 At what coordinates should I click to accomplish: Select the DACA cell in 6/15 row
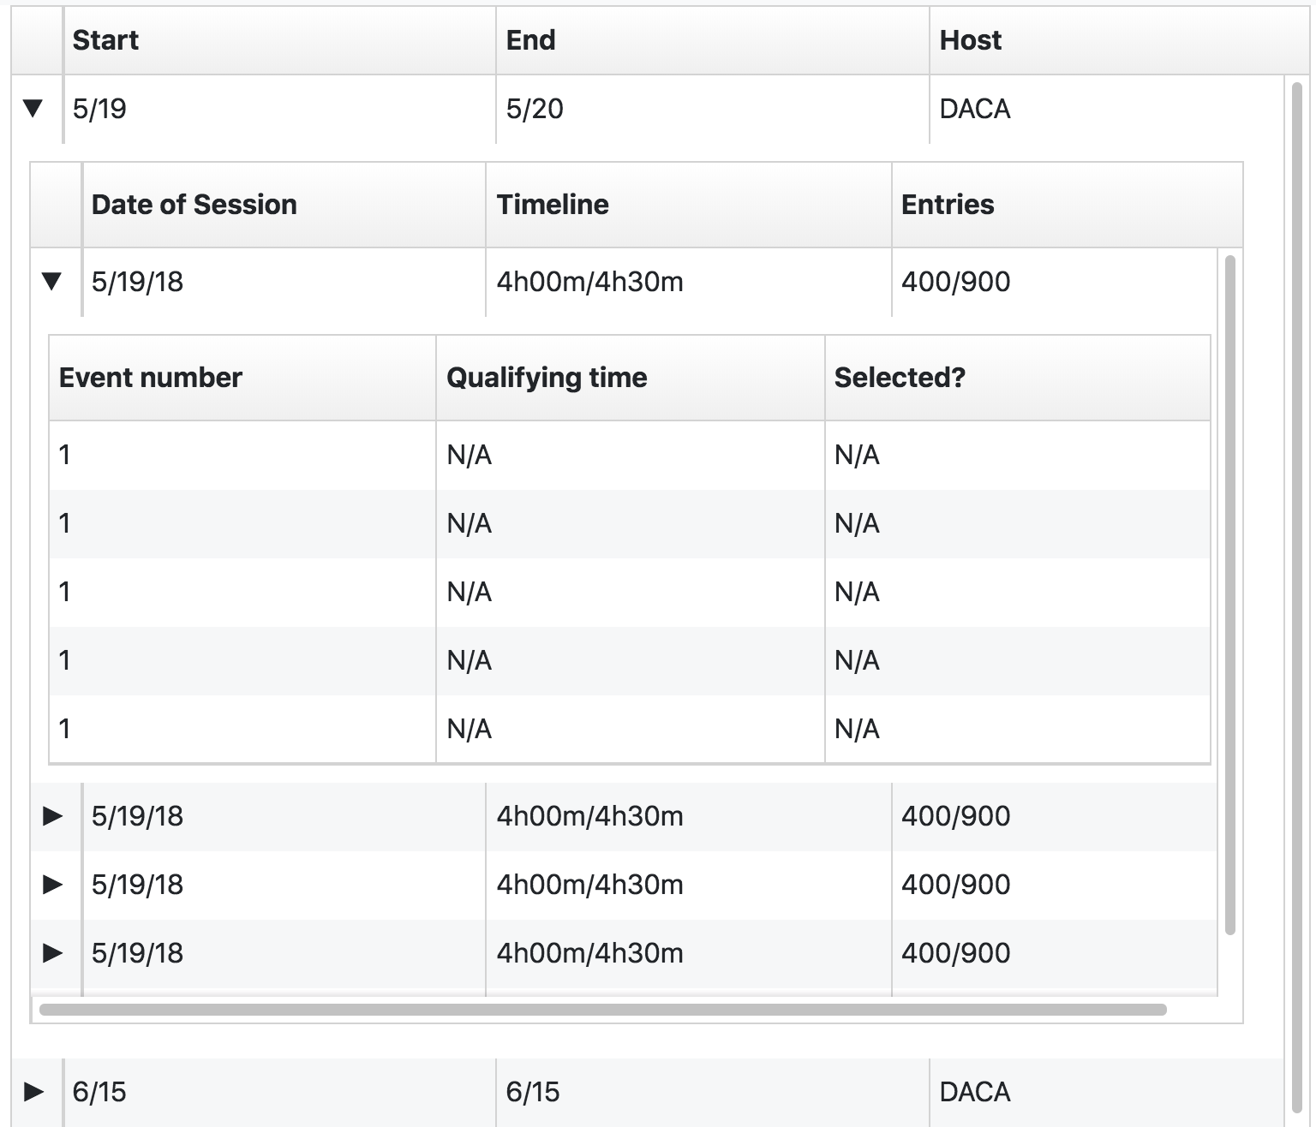click(x=975, y=1092)
